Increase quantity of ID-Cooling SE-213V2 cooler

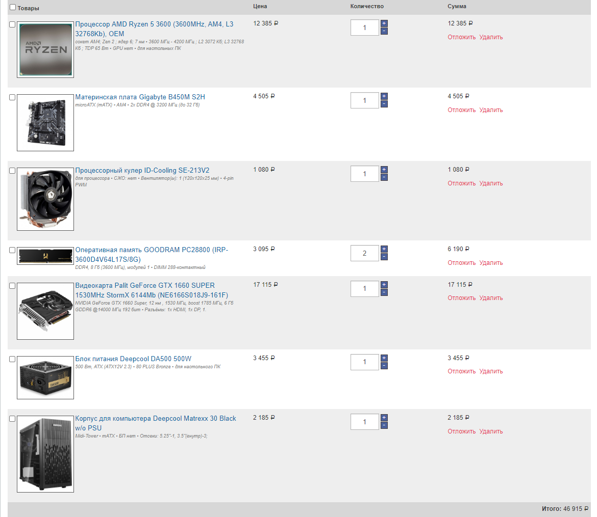384,170
